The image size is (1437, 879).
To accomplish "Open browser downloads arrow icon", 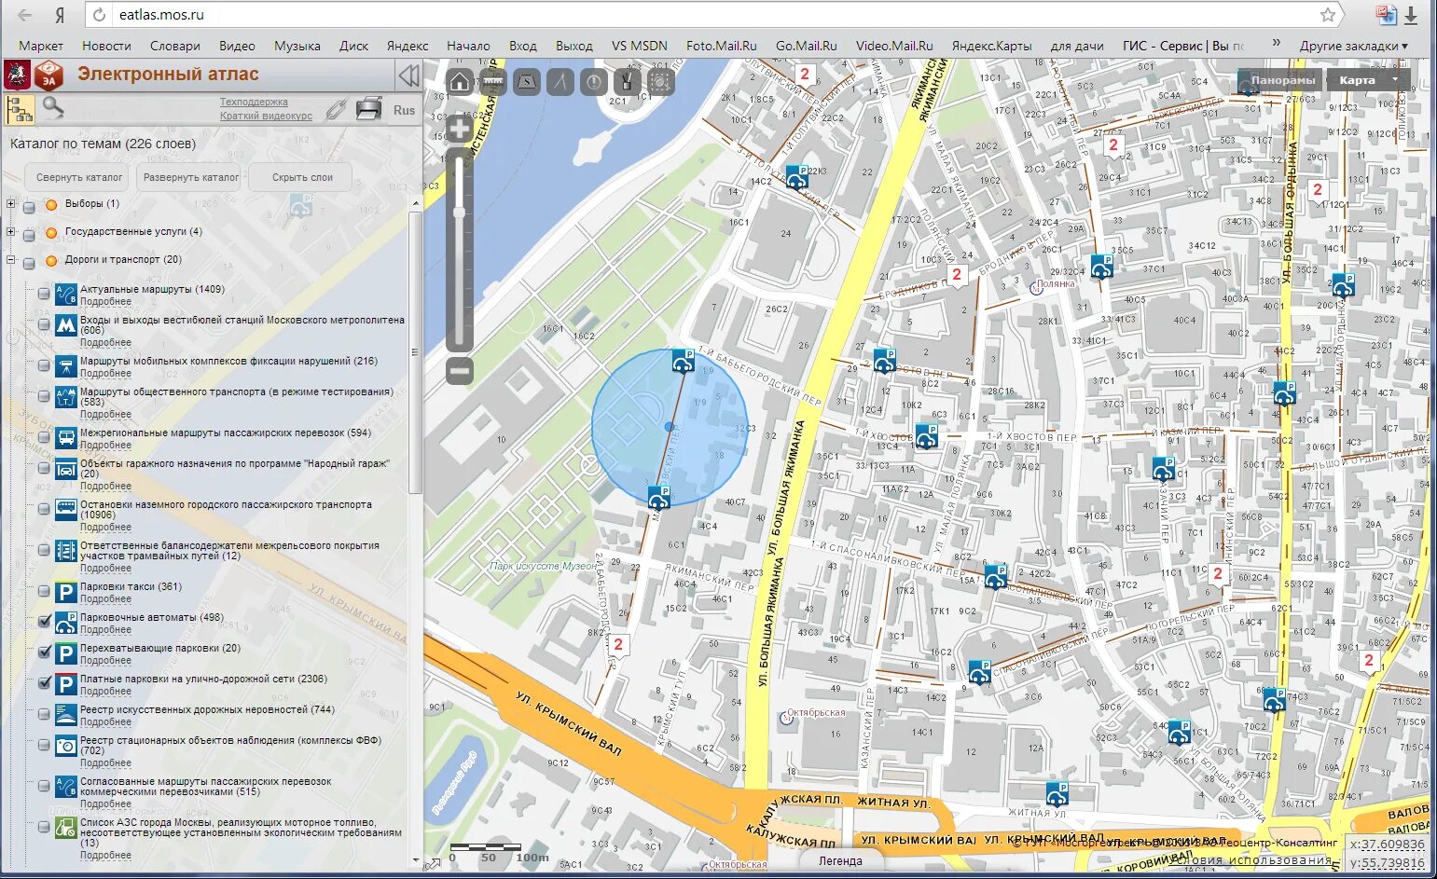I will click(x=1411, y=15).
